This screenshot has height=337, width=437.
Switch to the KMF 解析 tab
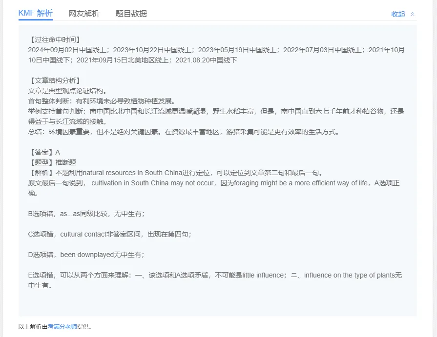(x=35, y=13)
